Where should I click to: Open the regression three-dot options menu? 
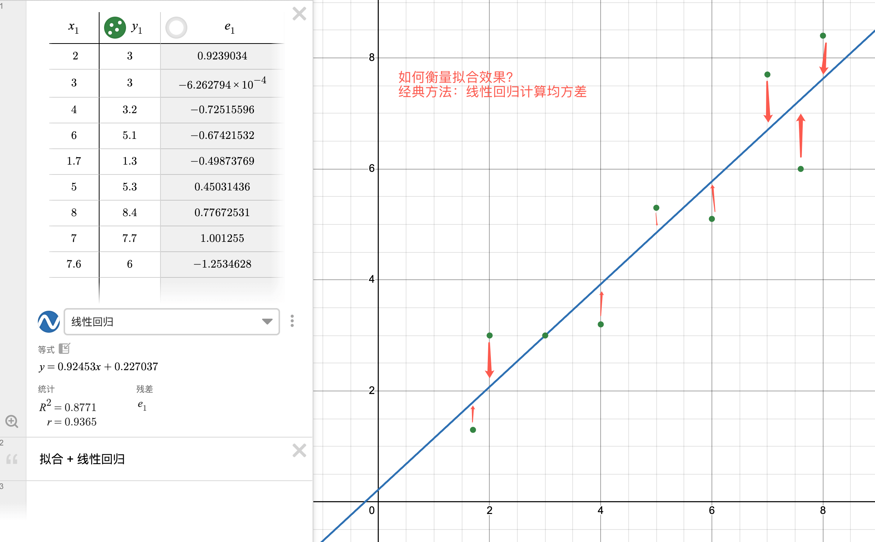(292, 321)
